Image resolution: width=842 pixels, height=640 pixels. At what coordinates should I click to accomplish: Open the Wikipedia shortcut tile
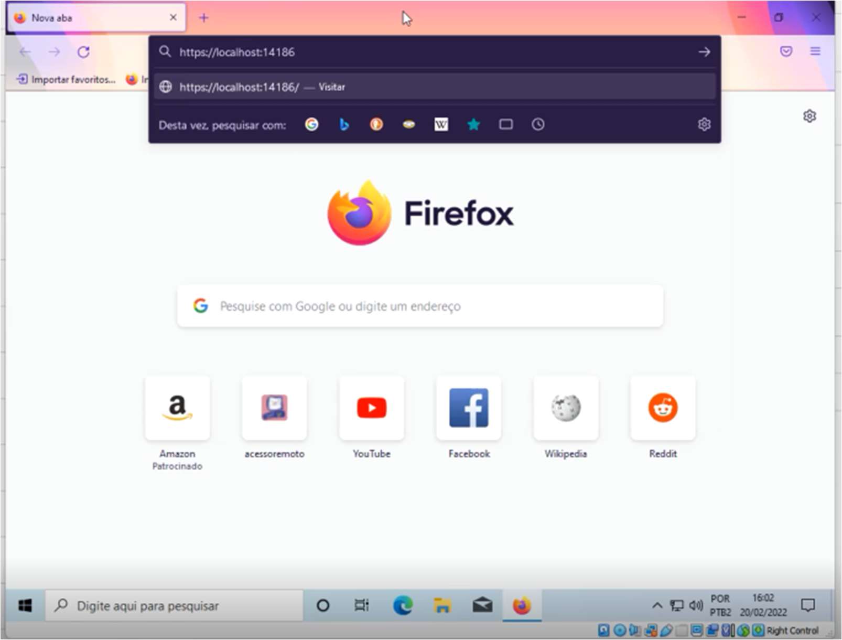(x=566, y=408)
